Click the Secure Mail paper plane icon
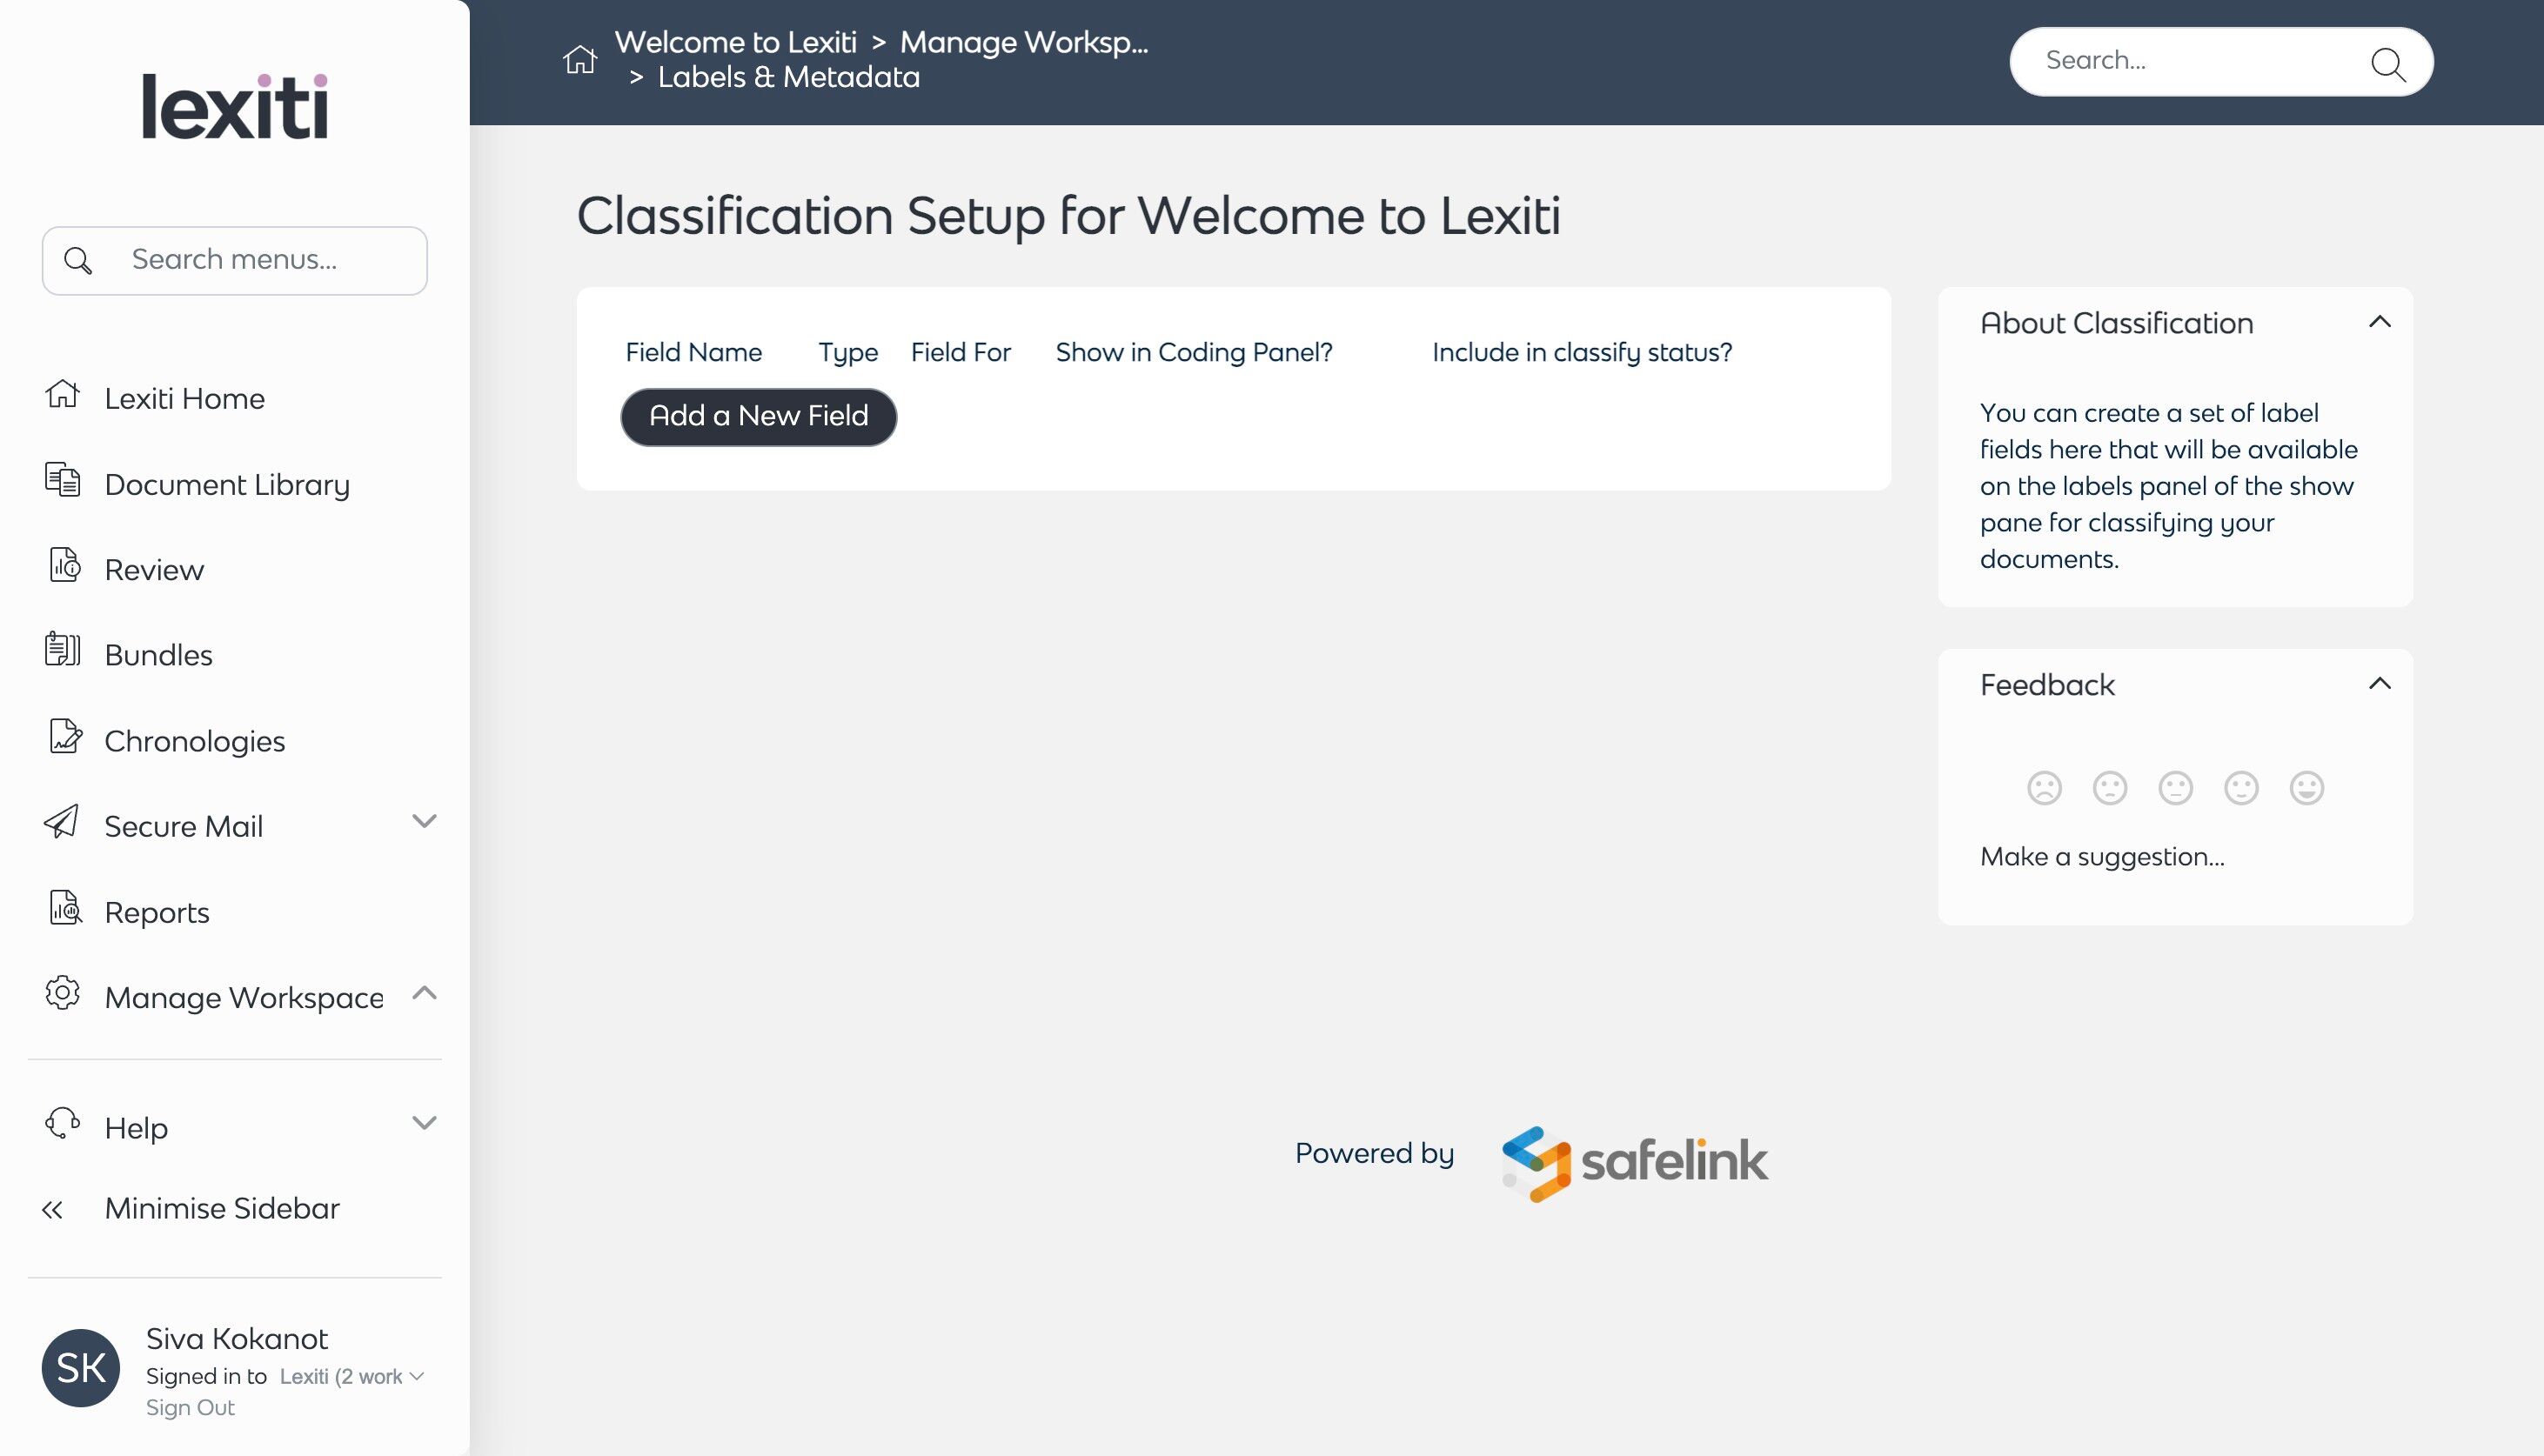Screen dimensions: 2544x1456 [x=62, y=822]
